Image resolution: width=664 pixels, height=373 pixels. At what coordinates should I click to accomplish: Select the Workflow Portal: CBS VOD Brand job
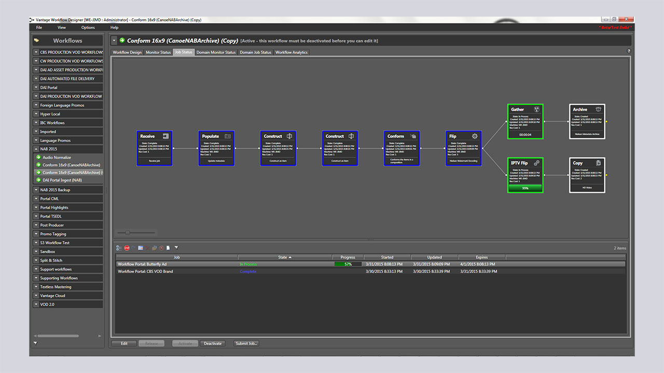pos(370,271)
